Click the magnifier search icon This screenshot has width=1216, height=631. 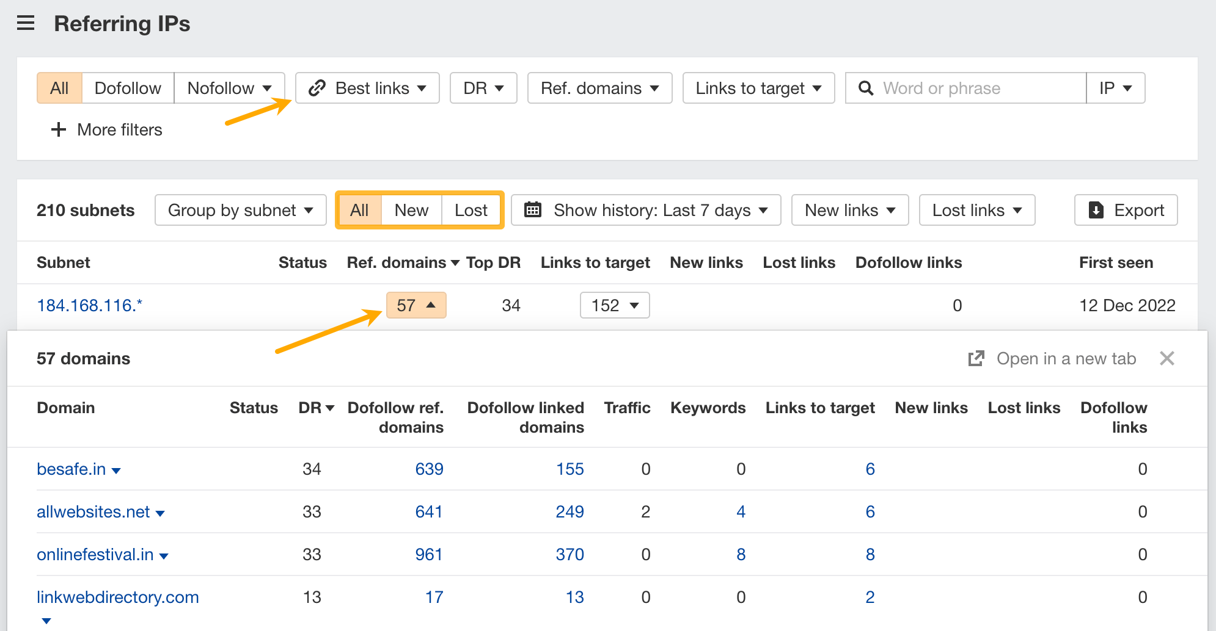[x=865, y=88]
